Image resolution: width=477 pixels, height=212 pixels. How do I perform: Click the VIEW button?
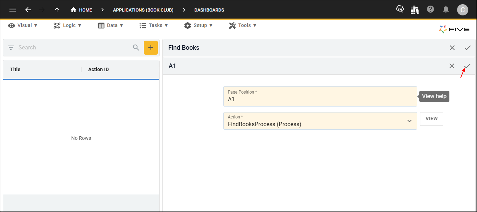(x=431, y=119)
